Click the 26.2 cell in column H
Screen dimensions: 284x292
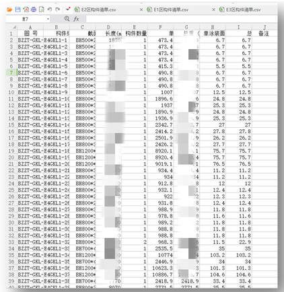click(213, 138)
